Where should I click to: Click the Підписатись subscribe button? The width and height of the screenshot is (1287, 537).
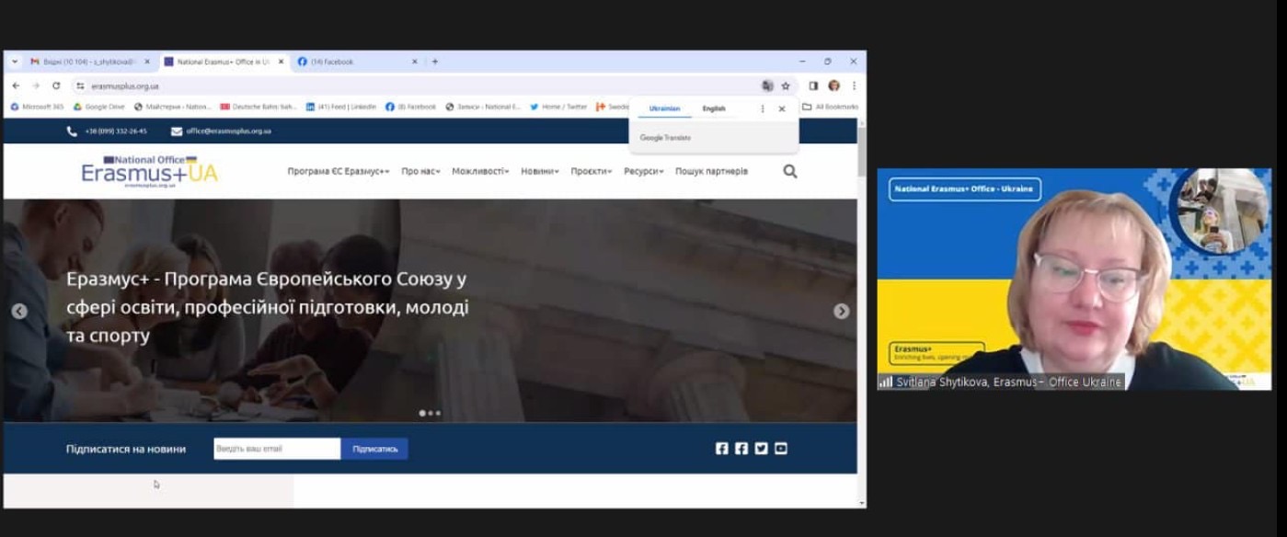[x=374, y=449]
